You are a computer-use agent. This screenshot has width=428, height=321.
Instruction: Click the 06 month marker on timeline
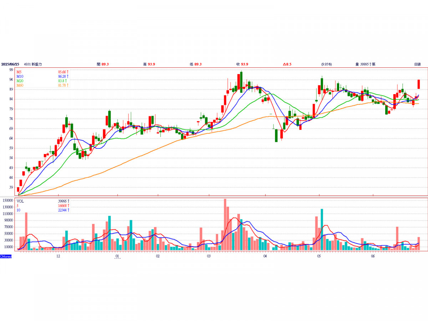pos(373,256)
